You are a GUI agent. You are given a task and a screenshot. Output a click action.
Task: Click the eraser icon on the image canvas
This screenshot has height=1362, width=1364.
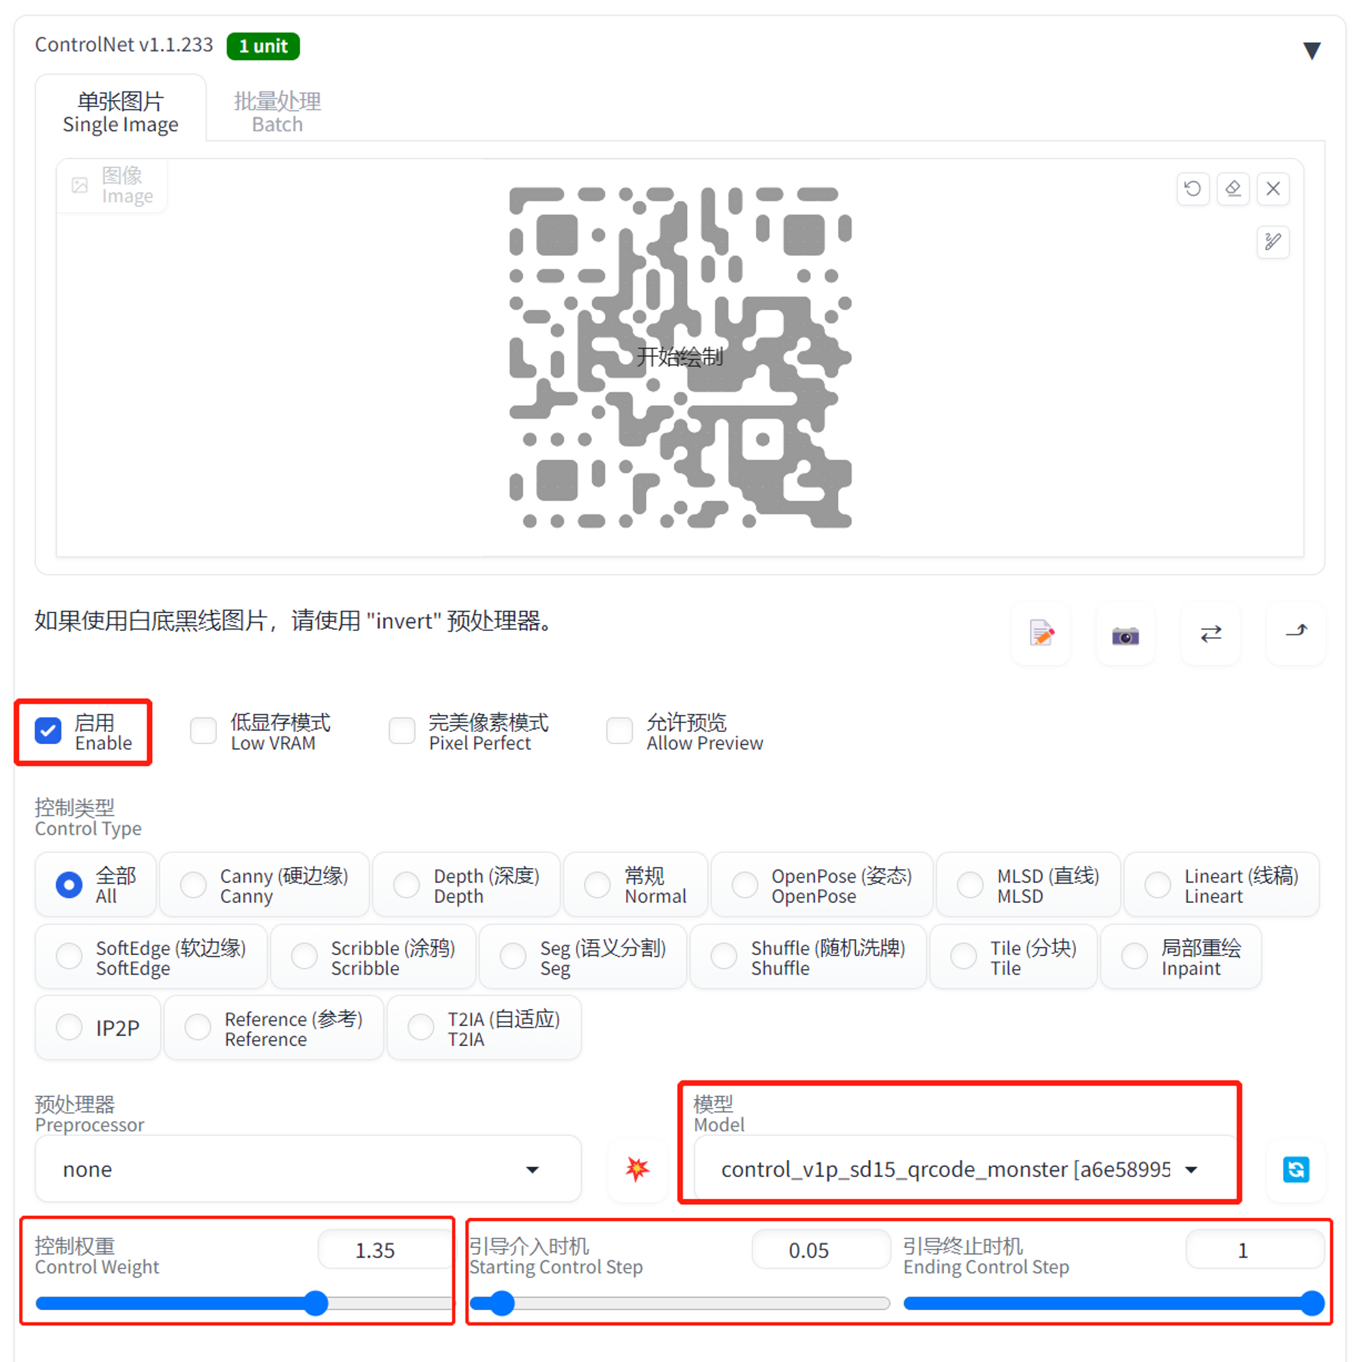tap(1232, 188)
